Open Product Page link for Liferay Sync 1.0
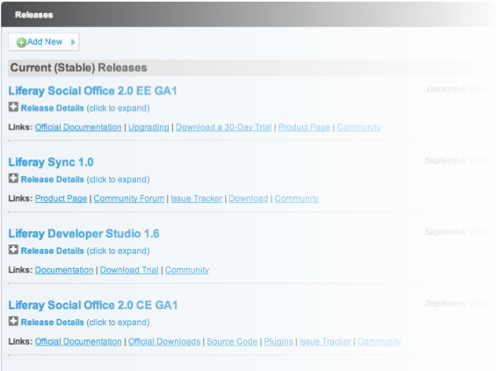Viewport: 499px width, 371px height. pyautogui.click(x=61, y=199)
